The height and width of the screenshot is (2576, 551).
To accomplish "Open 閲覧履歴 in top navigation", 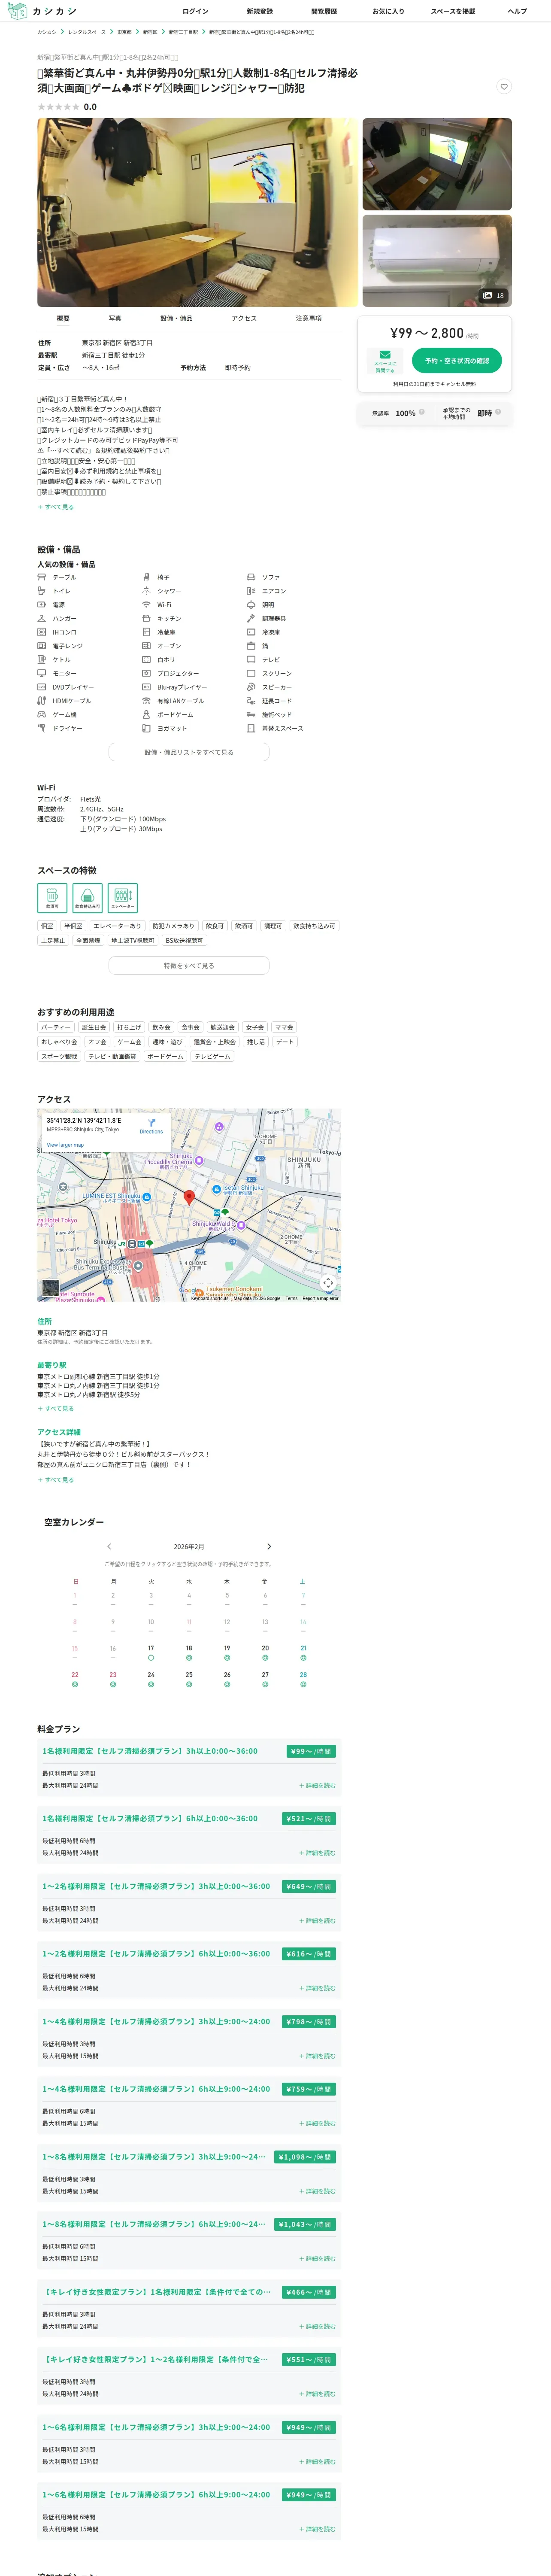I will click(x=324, y=11).
